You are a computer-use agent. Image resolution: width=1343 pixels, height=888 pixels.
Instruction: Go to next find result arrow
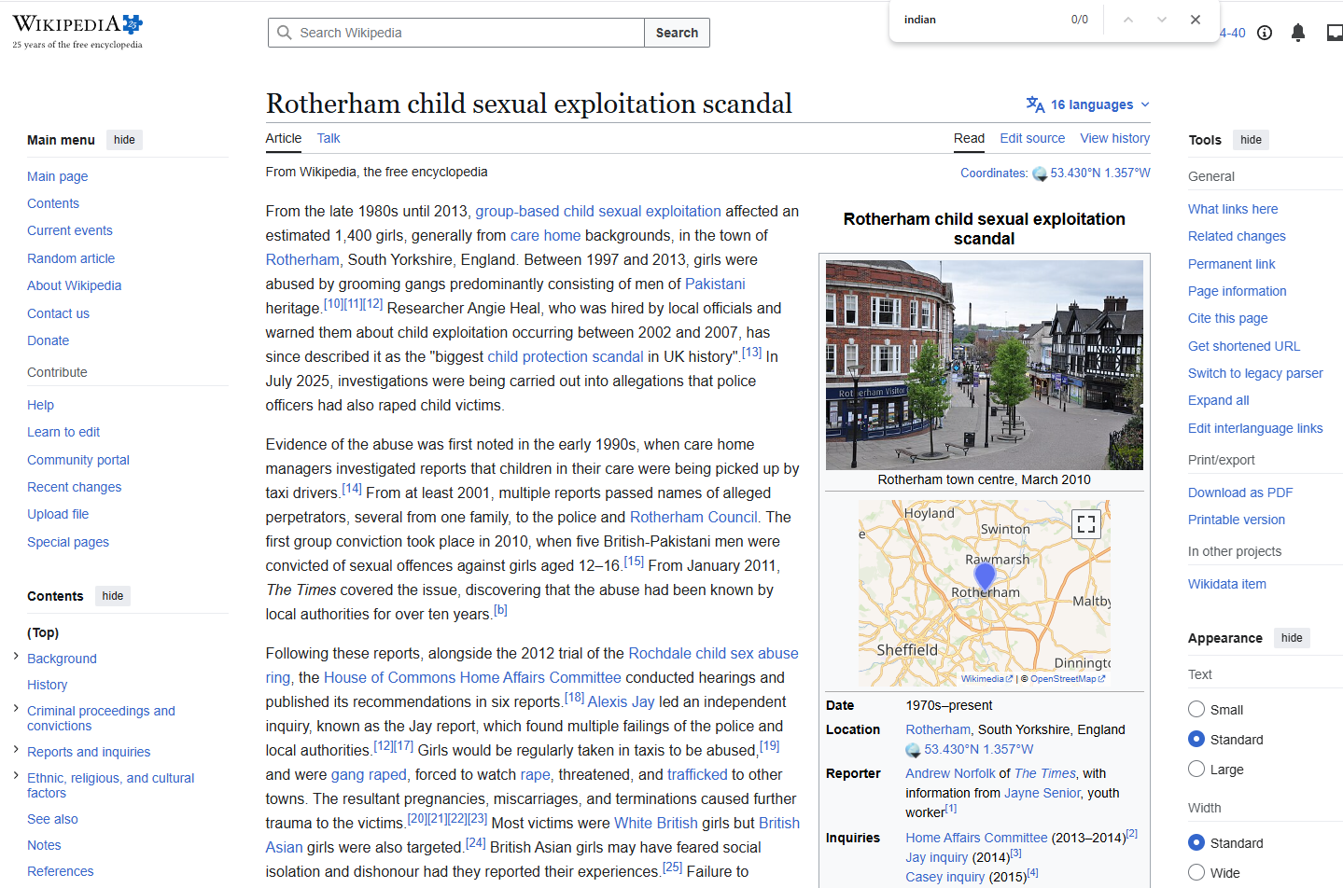(x=1162, y=20)
